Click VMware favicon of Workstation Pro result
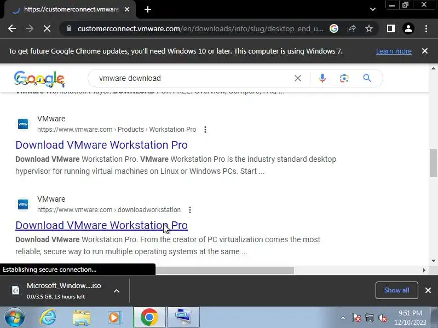438x328 pixels. 23,124
